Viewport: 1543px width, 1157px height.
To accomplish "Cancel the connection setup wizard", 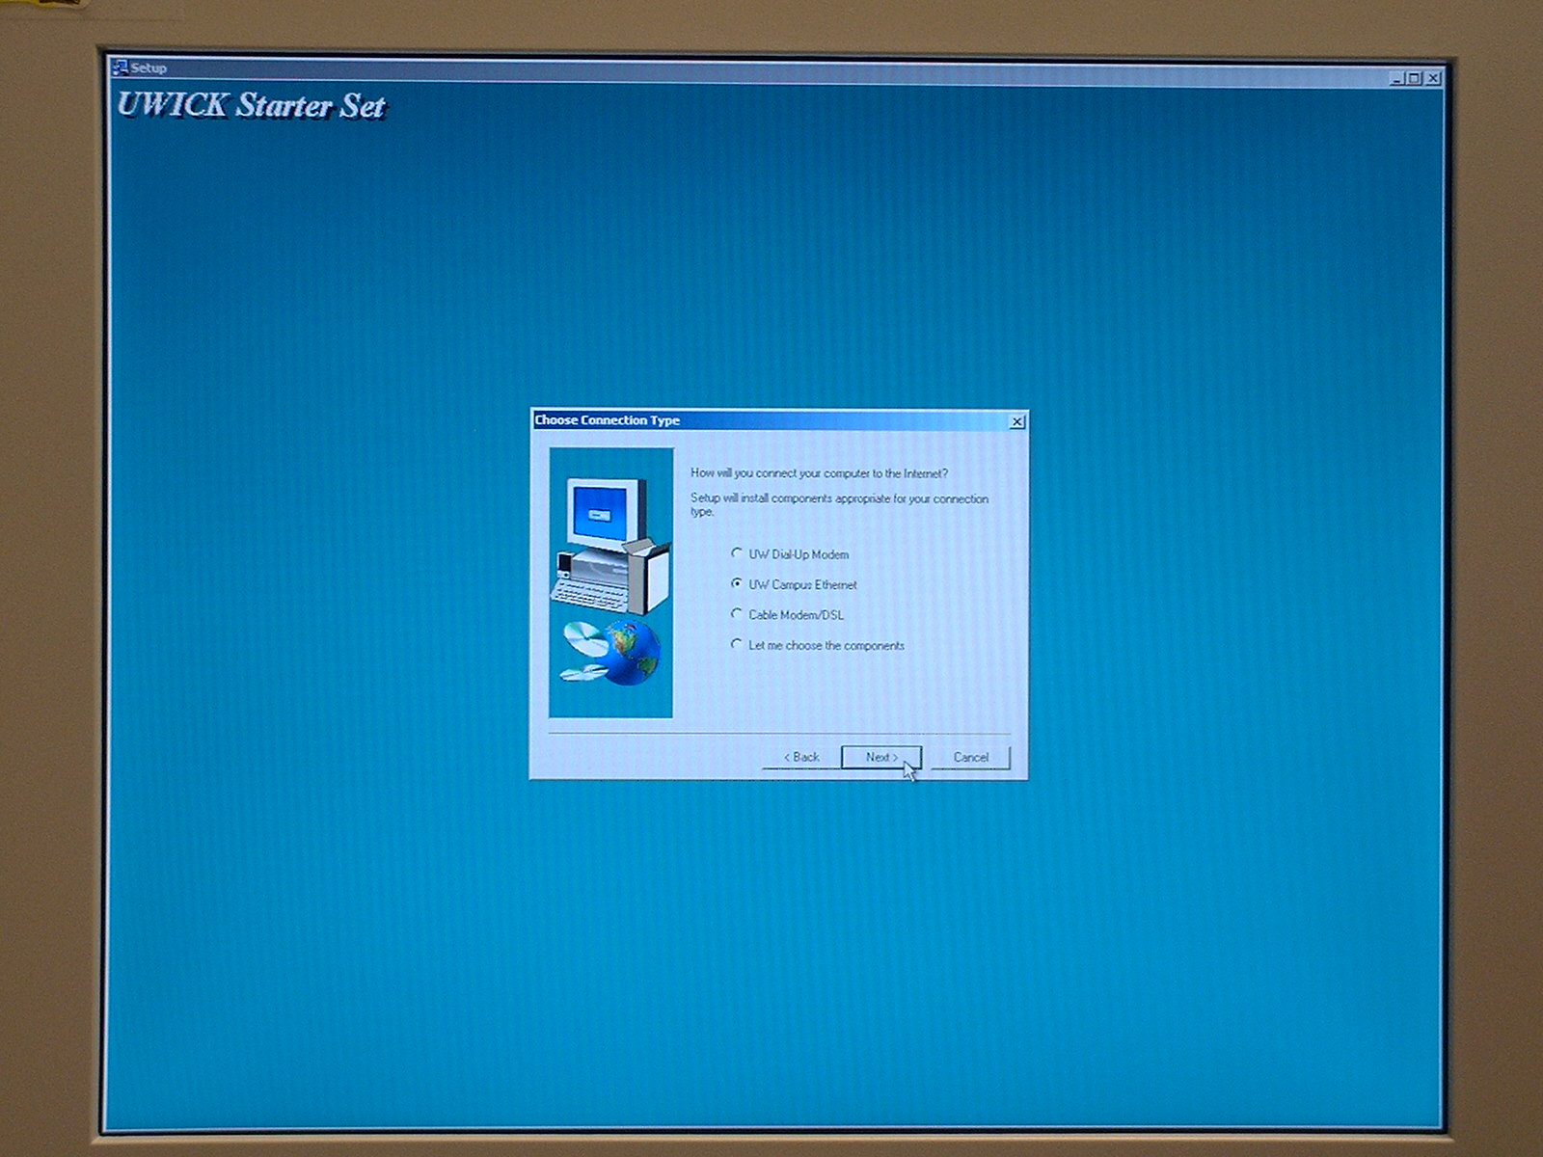I will click(970, 757).
